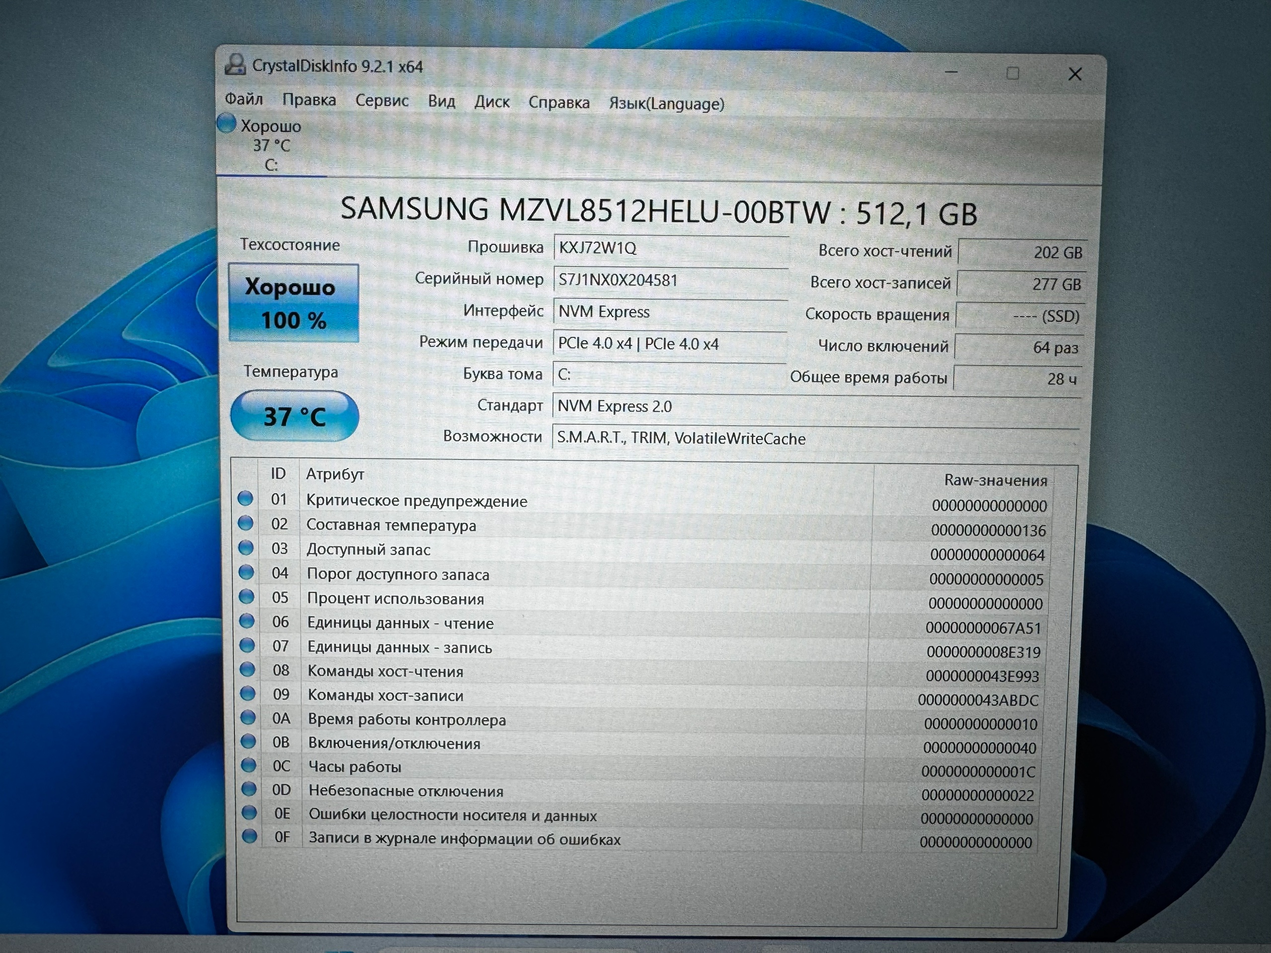
Task: Open the Файл menu
Action: click(244, 99)
